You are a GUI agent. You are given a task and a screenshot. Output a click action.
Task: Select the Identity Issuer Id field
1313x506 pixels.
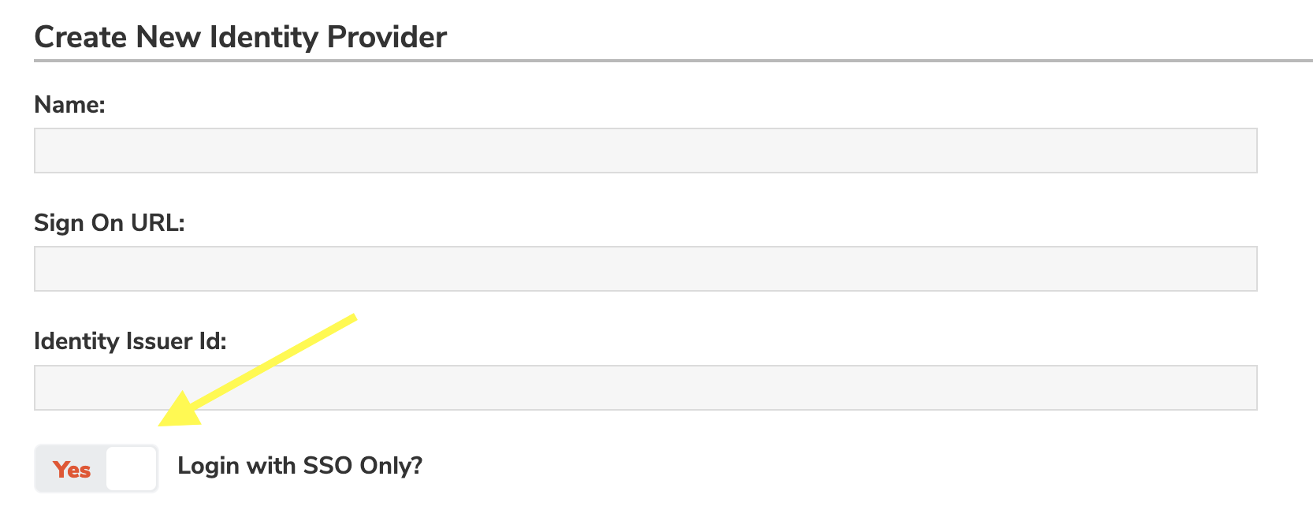(x=645, y=387)
